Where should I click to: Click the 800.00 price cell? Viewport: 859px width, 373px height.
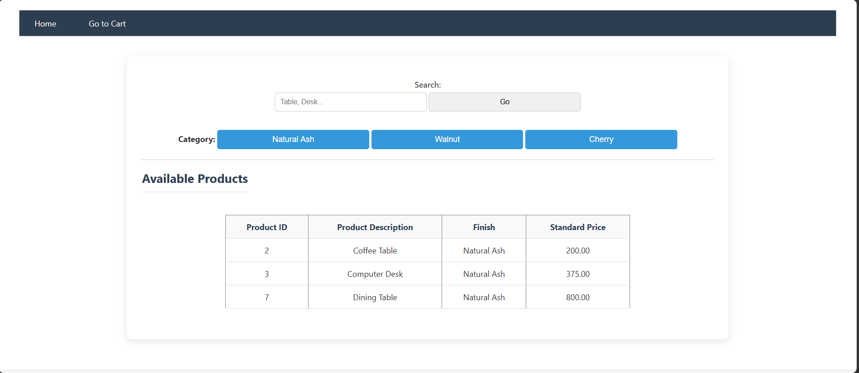pos(578,297)
